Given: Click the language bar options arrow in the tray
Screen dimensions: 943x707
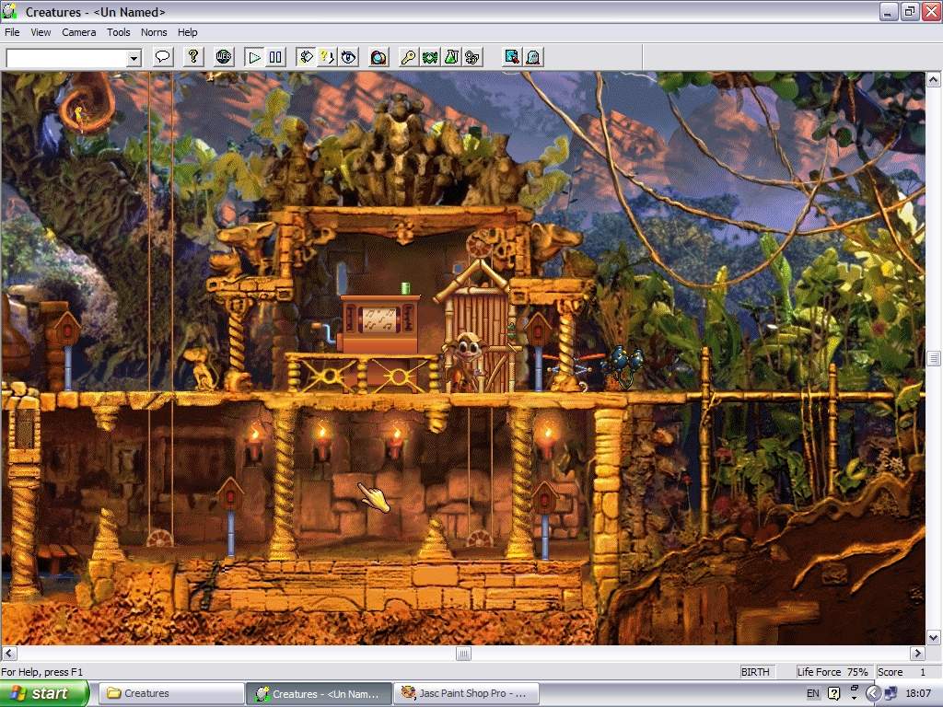Looking at the screenshot, I should pos(854,698).
